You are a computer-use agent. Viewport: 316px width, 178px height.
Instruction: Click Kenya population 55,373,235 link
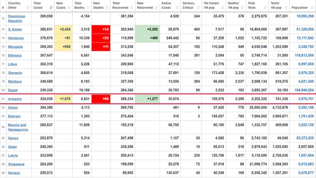tap(305, 138)
